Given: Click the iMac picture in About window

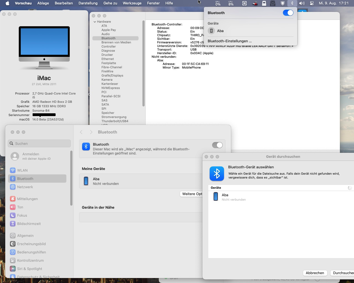Looking at the screenshot, I should click(44, 48).
